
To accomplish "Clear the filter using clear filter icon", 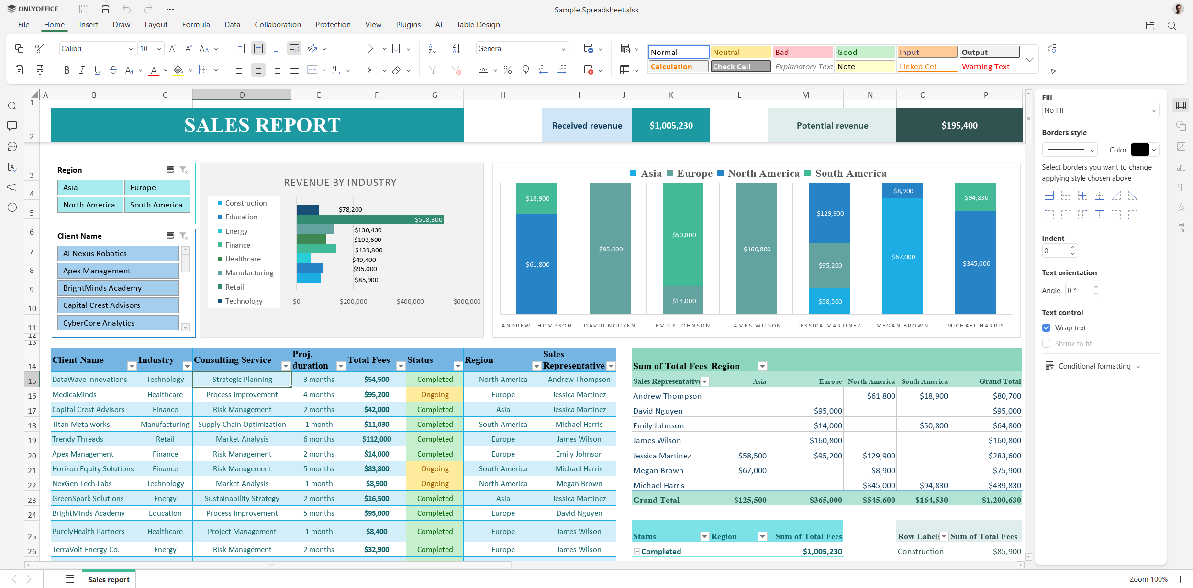I will [456, 70].
